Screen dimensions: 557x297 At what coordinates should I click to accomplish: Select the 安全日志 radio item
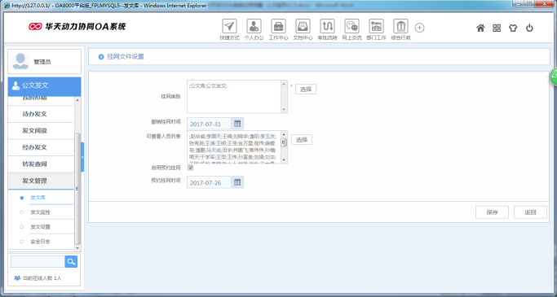point(22,242)
